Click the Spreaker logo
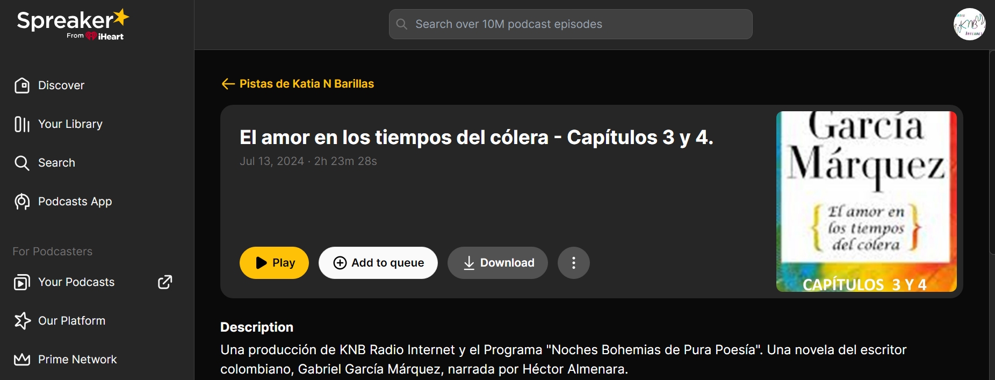995x380 pixels. [73, 24]
